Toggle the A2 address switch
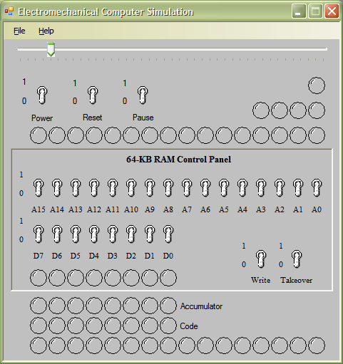The height and width of the screenshot is (364, 343). pos(280,187)
